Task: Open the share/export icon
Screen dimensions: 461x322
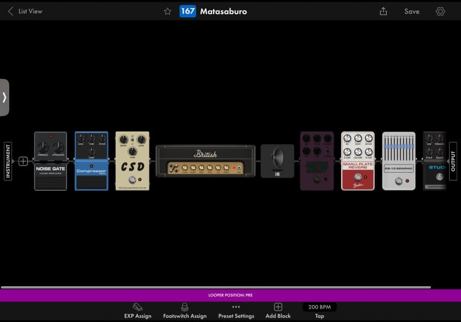Action: [383, 11]
